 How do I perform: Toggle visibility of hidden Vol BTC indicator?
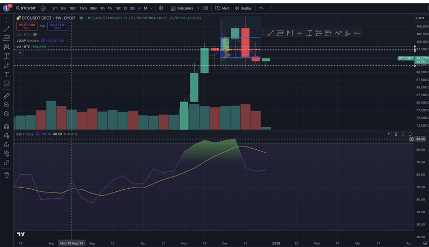pyautogui.click(x=35, y=35)
